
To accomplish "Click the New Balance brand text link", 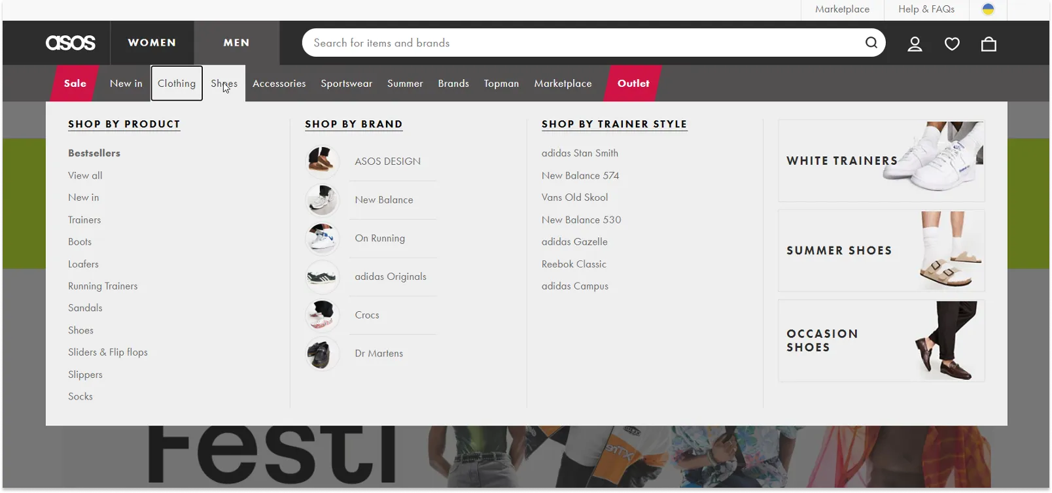I will click(x=384, y=199).
